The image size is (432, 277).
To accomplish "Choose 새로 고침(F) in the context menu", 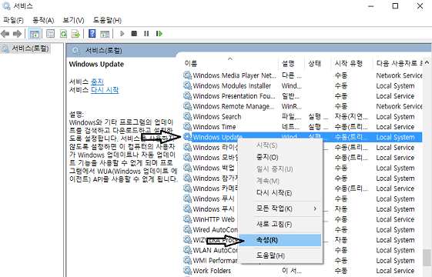I will tap(274, 224).
